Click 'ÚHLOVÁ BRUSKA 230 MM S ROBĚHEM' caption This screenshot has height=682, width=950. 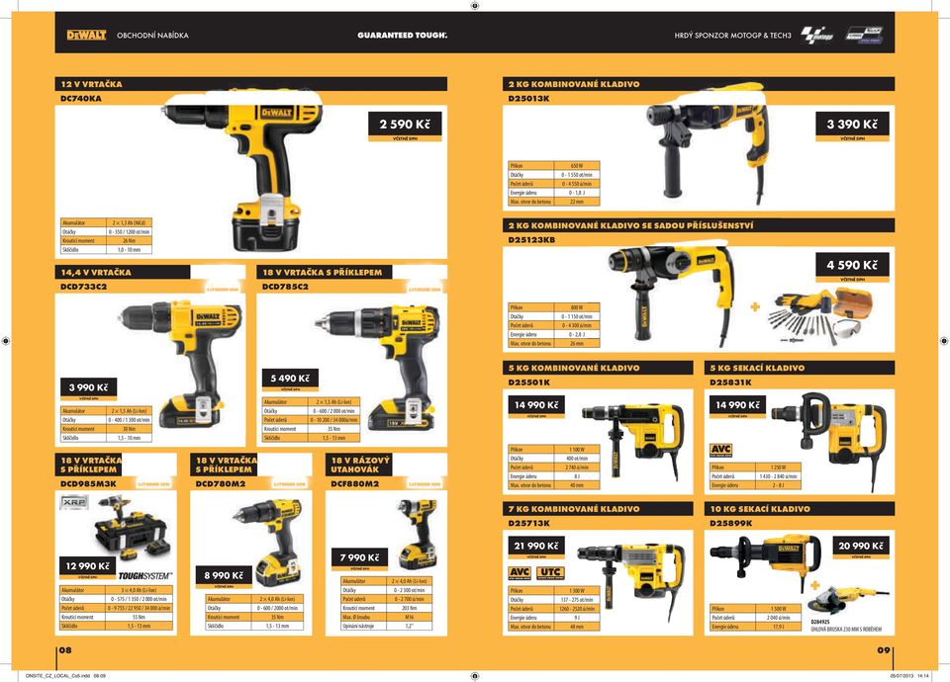[x=846, y=630]
